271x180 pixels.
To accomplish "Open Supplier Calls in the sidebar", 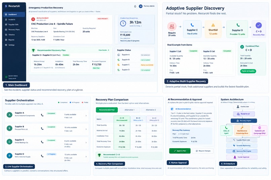I will (x=14, y=24).
